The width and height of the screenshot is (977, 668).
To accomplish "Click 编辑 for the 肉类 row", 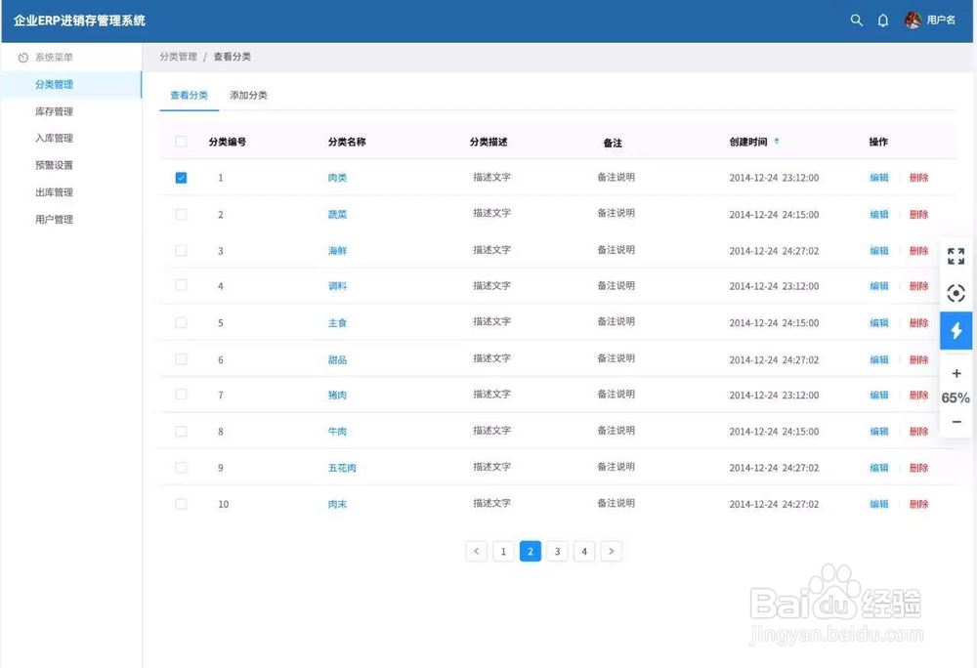I will [x=879, y=178].
